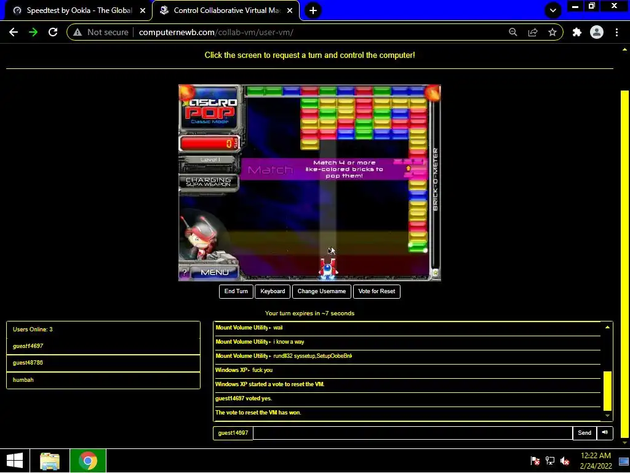The width and height of the screenshot is (630, 473).
Task: Click 'Windows XP started a vote to reset' message
Action: click(x=269, y=384)
